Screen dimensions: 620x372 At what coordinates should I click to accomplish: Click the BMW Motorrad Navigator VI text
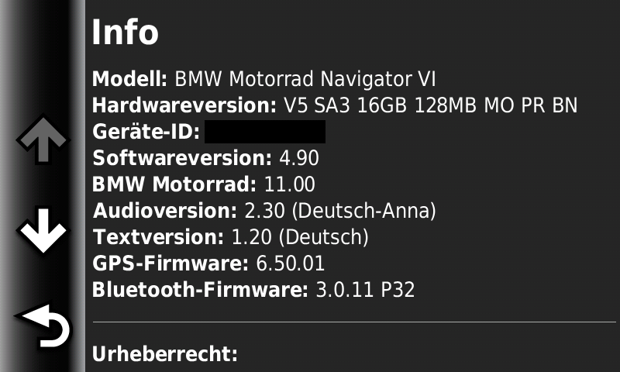point(305,79)
